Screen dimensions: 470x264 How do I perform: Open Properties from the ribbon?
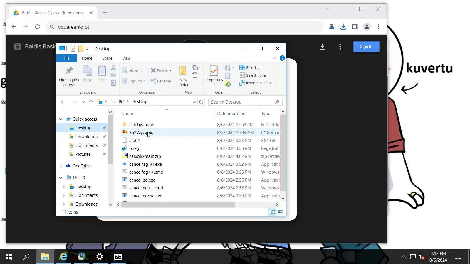(x=214, y=76)
